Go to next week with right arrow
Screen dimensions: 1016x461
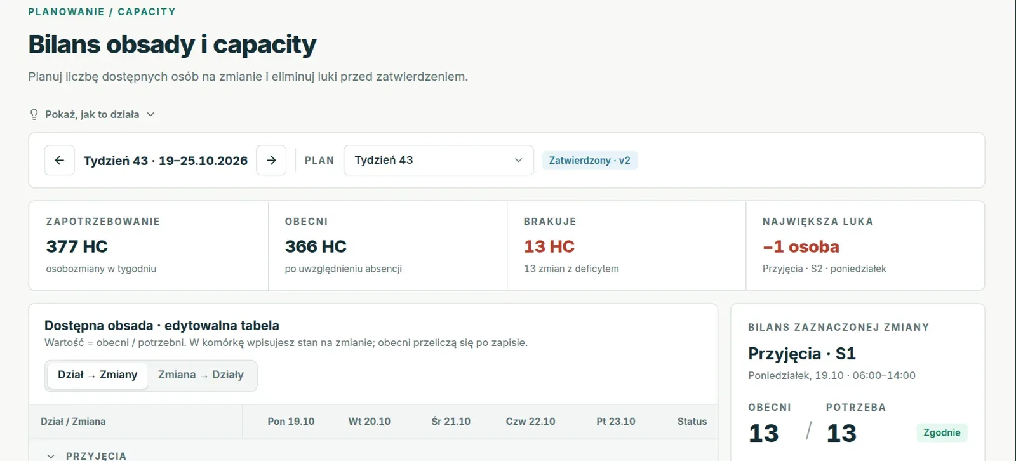click(271, 160)
